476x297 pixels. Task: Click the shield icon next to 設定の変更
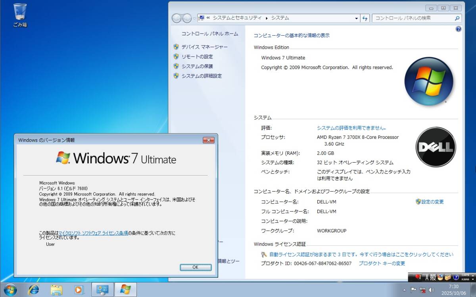point(418,202)
